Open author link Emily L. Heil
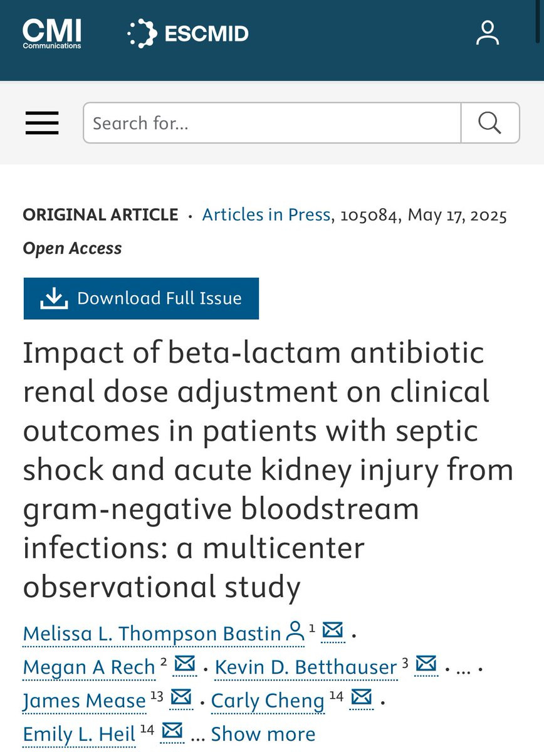The width and height of the screenshot is (544, 752). tap(79, 734)
